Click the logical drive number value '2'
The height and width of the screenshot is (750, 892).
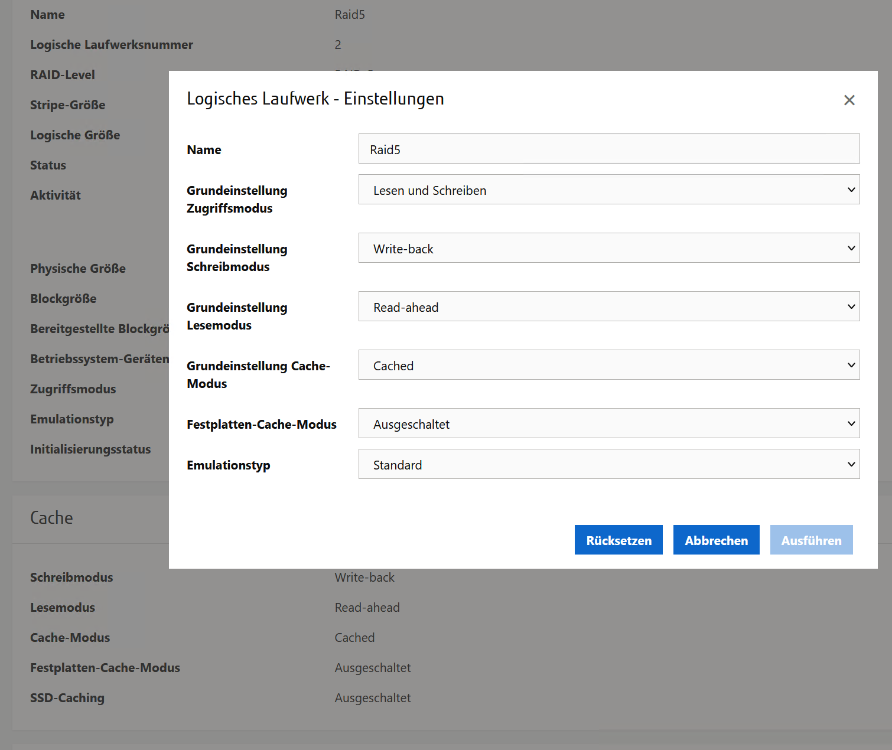click(x=338, y=45)
